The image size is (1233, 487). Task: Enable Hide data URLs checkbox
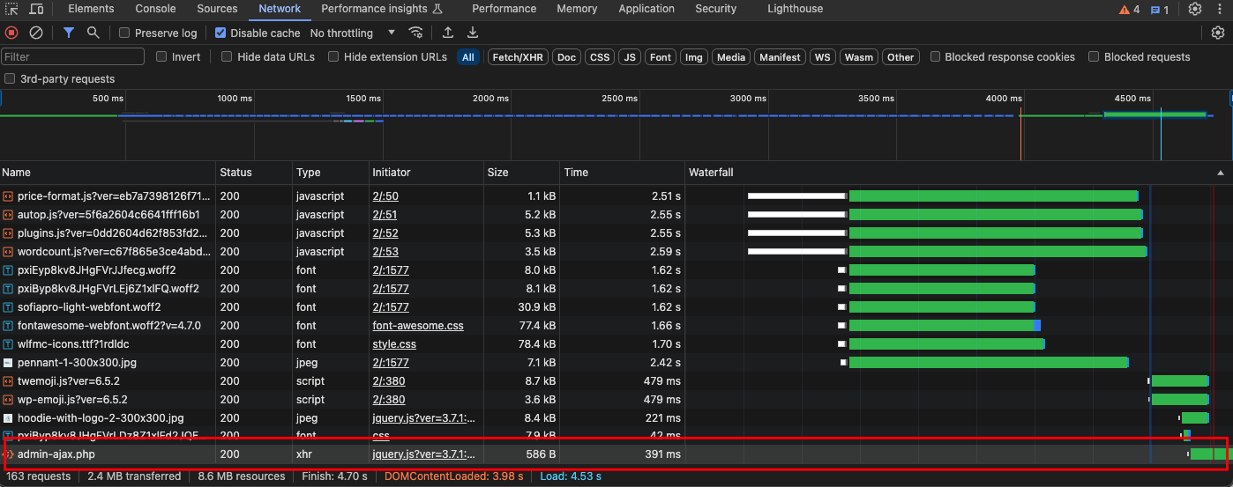point(227,56)
